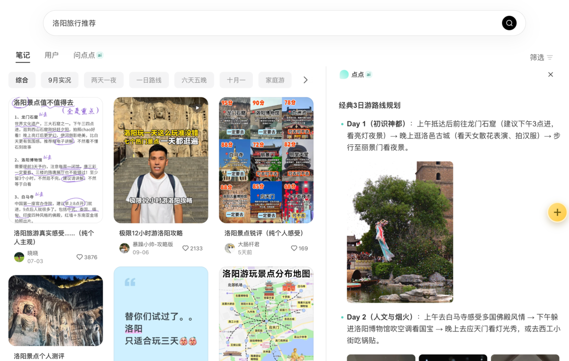Switch to the 用户 tab
This screenshot has width=569, height=361.
point(51,55)
